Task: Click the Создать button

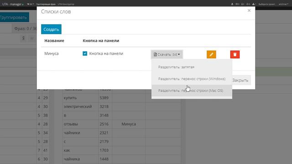Action: tap(51, 29)
